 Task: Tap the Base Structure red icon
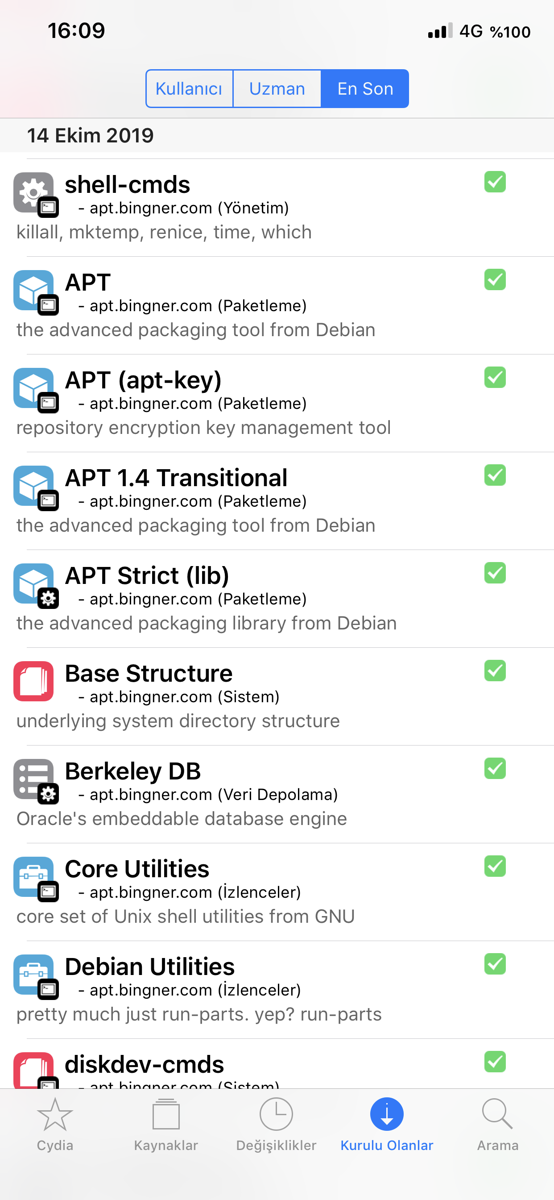click(33, 681)
